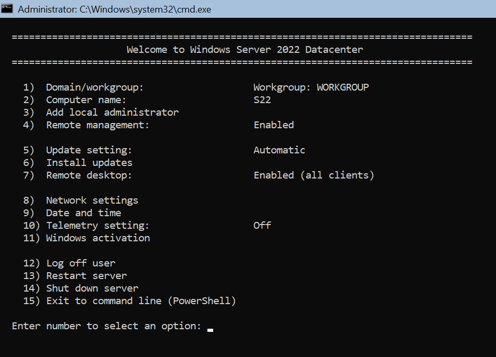Image resolution: width=496 pixels, height=357 pixels.
Task: Click the Windows activation line
Action: 86,238
